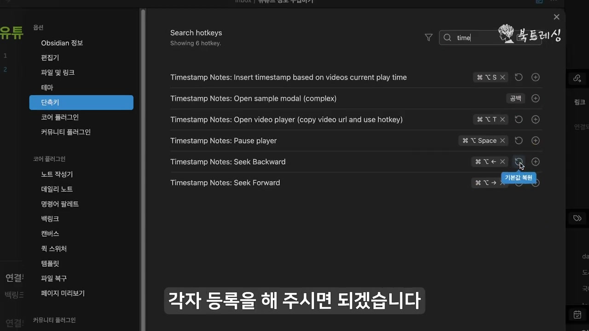
Task: Select the 단축키 settings tab
Action: click(81, 102)
